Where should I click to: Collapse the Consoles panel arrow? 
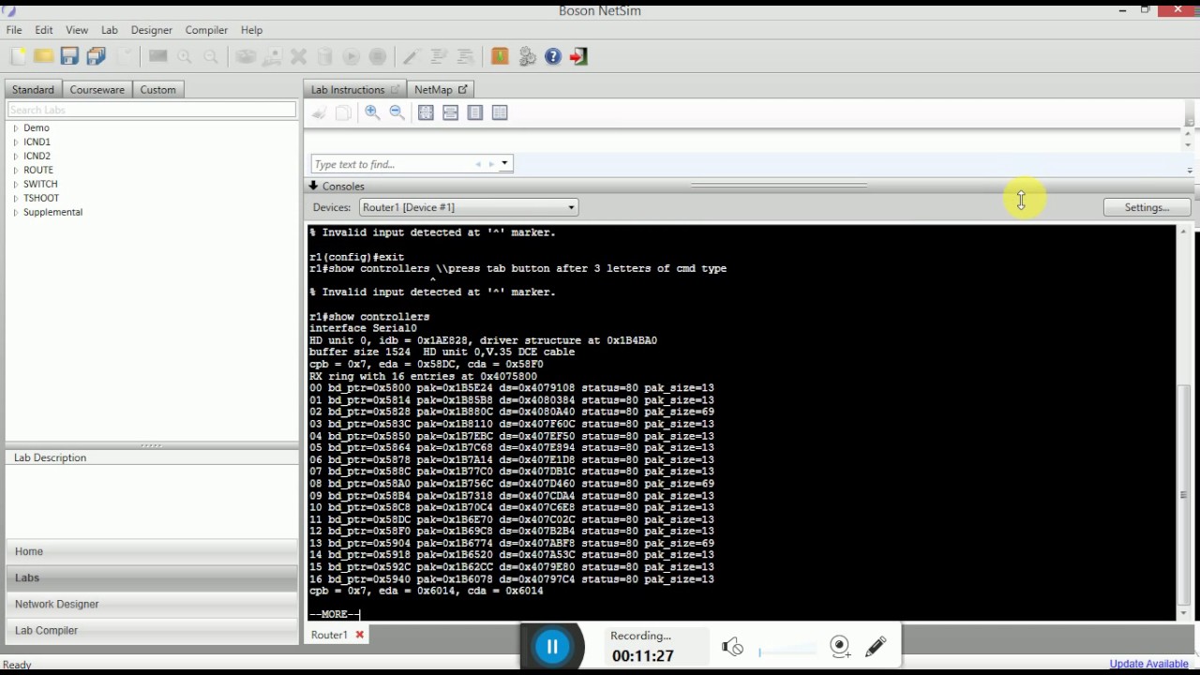[x=313, y=186]
